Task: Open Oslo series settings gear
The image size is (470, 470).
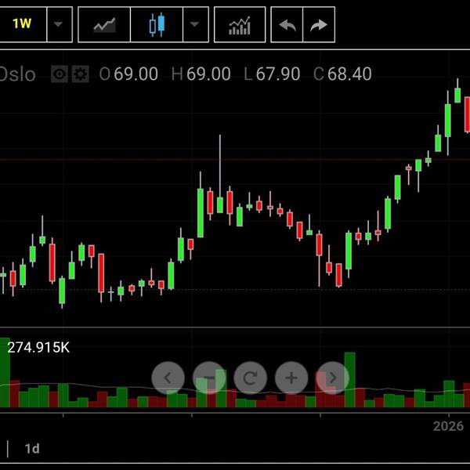Action: [x=81, y=74]
